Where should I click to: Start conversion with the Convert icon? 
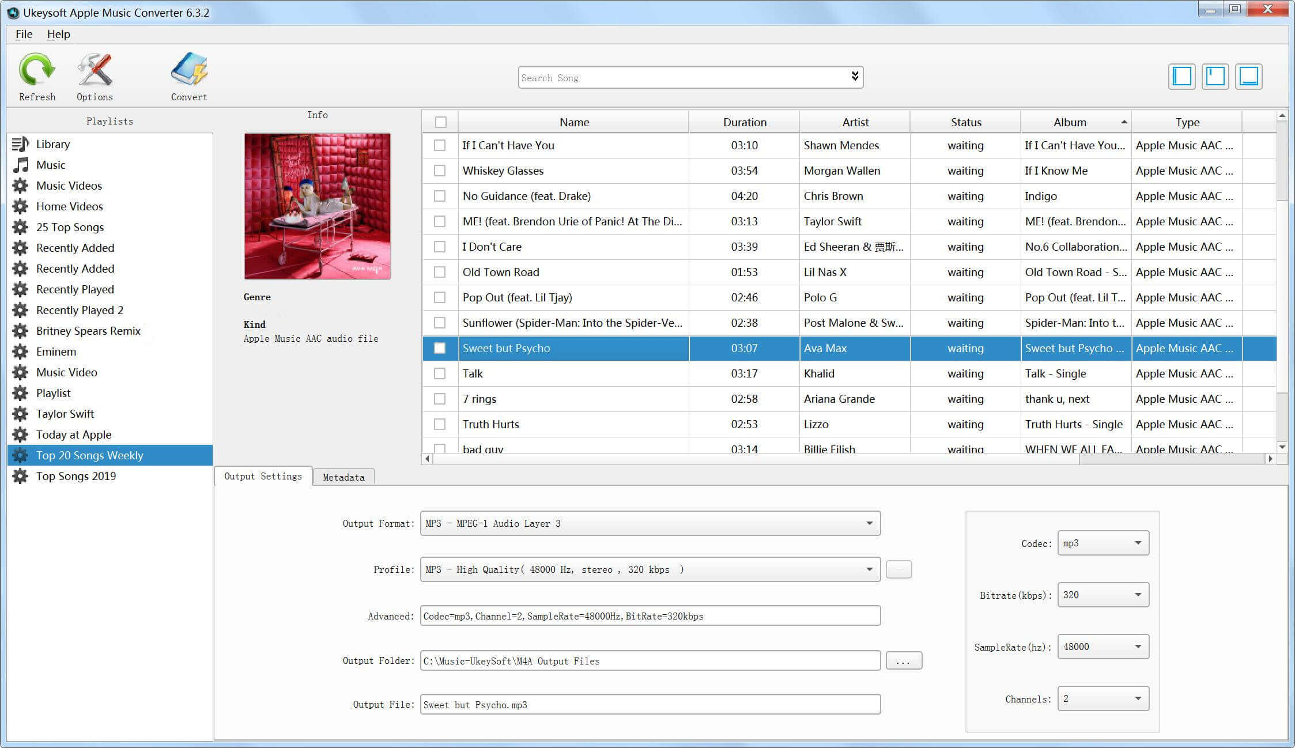188,75
